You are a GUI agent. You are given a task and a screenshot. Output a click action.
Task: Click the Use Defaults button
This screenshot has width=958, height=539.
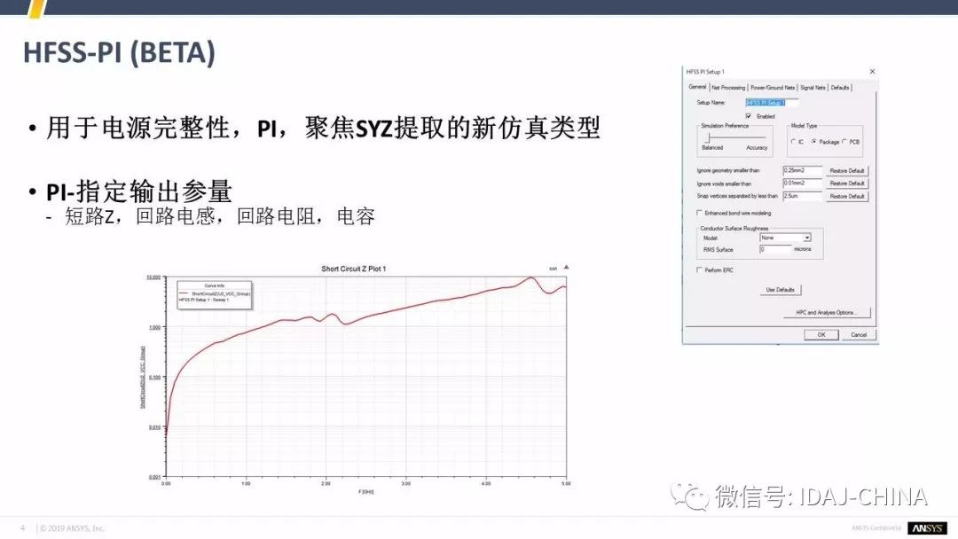point(781,290)
